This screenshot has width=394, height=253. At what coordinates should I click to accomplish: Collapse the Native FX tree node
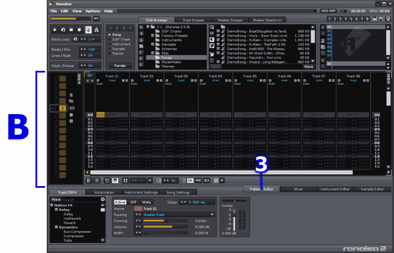pyautogui.click(x=52, y=205)
